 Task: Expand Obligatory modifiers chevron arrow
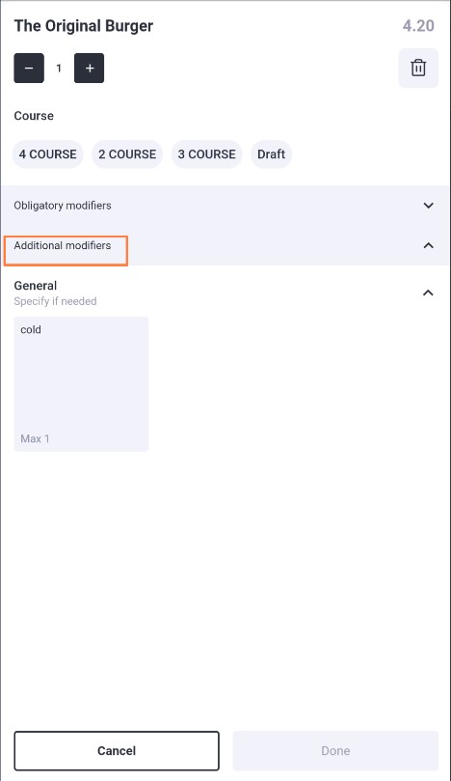click(428, 206)
